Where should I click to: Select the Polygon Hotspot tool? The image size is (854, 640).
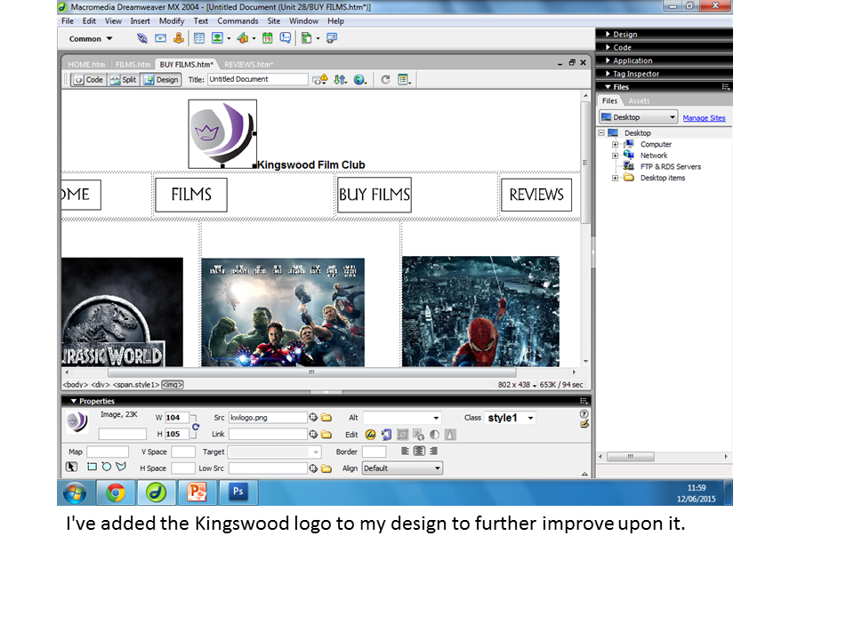(x=121, y=467)
